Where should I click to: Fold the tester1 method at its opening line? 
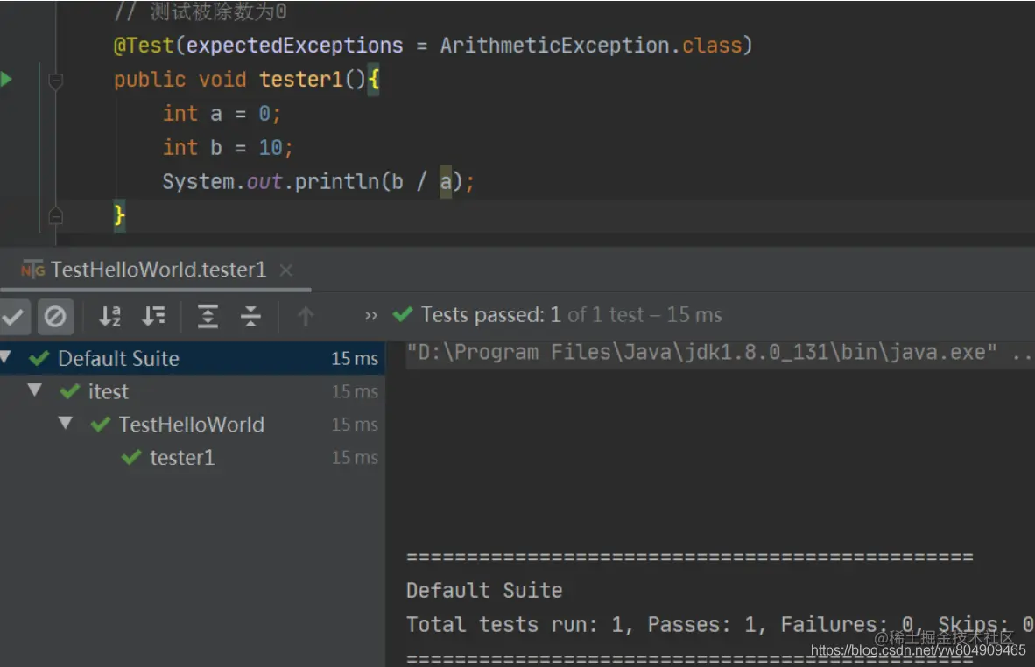(55, 81)
